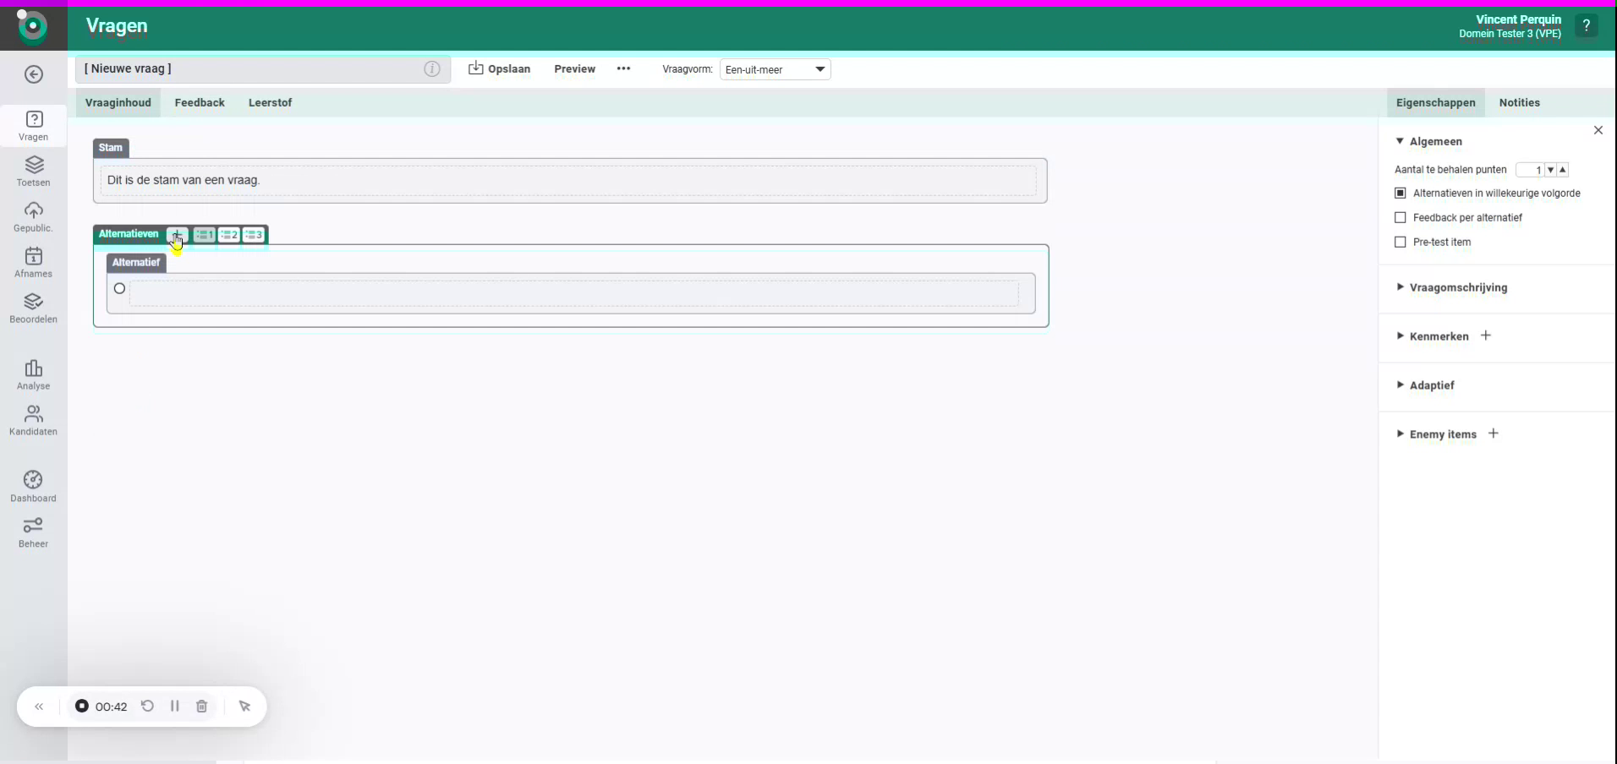Insert three alternatives using the list-3 icon

click(x=254, y=236)
